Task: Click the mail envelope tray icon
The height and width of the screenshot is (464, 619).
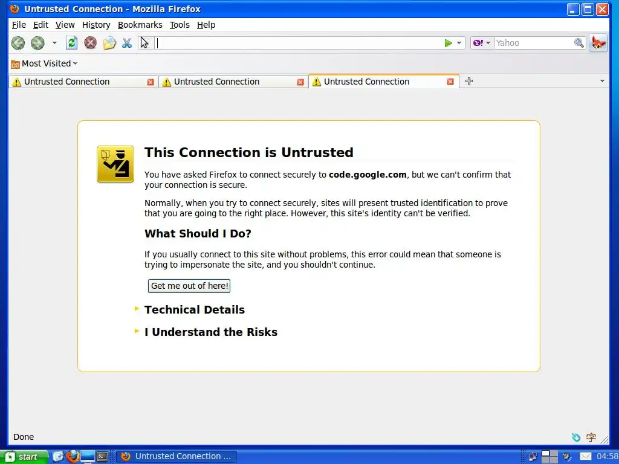Action: (x=585, y=457)
